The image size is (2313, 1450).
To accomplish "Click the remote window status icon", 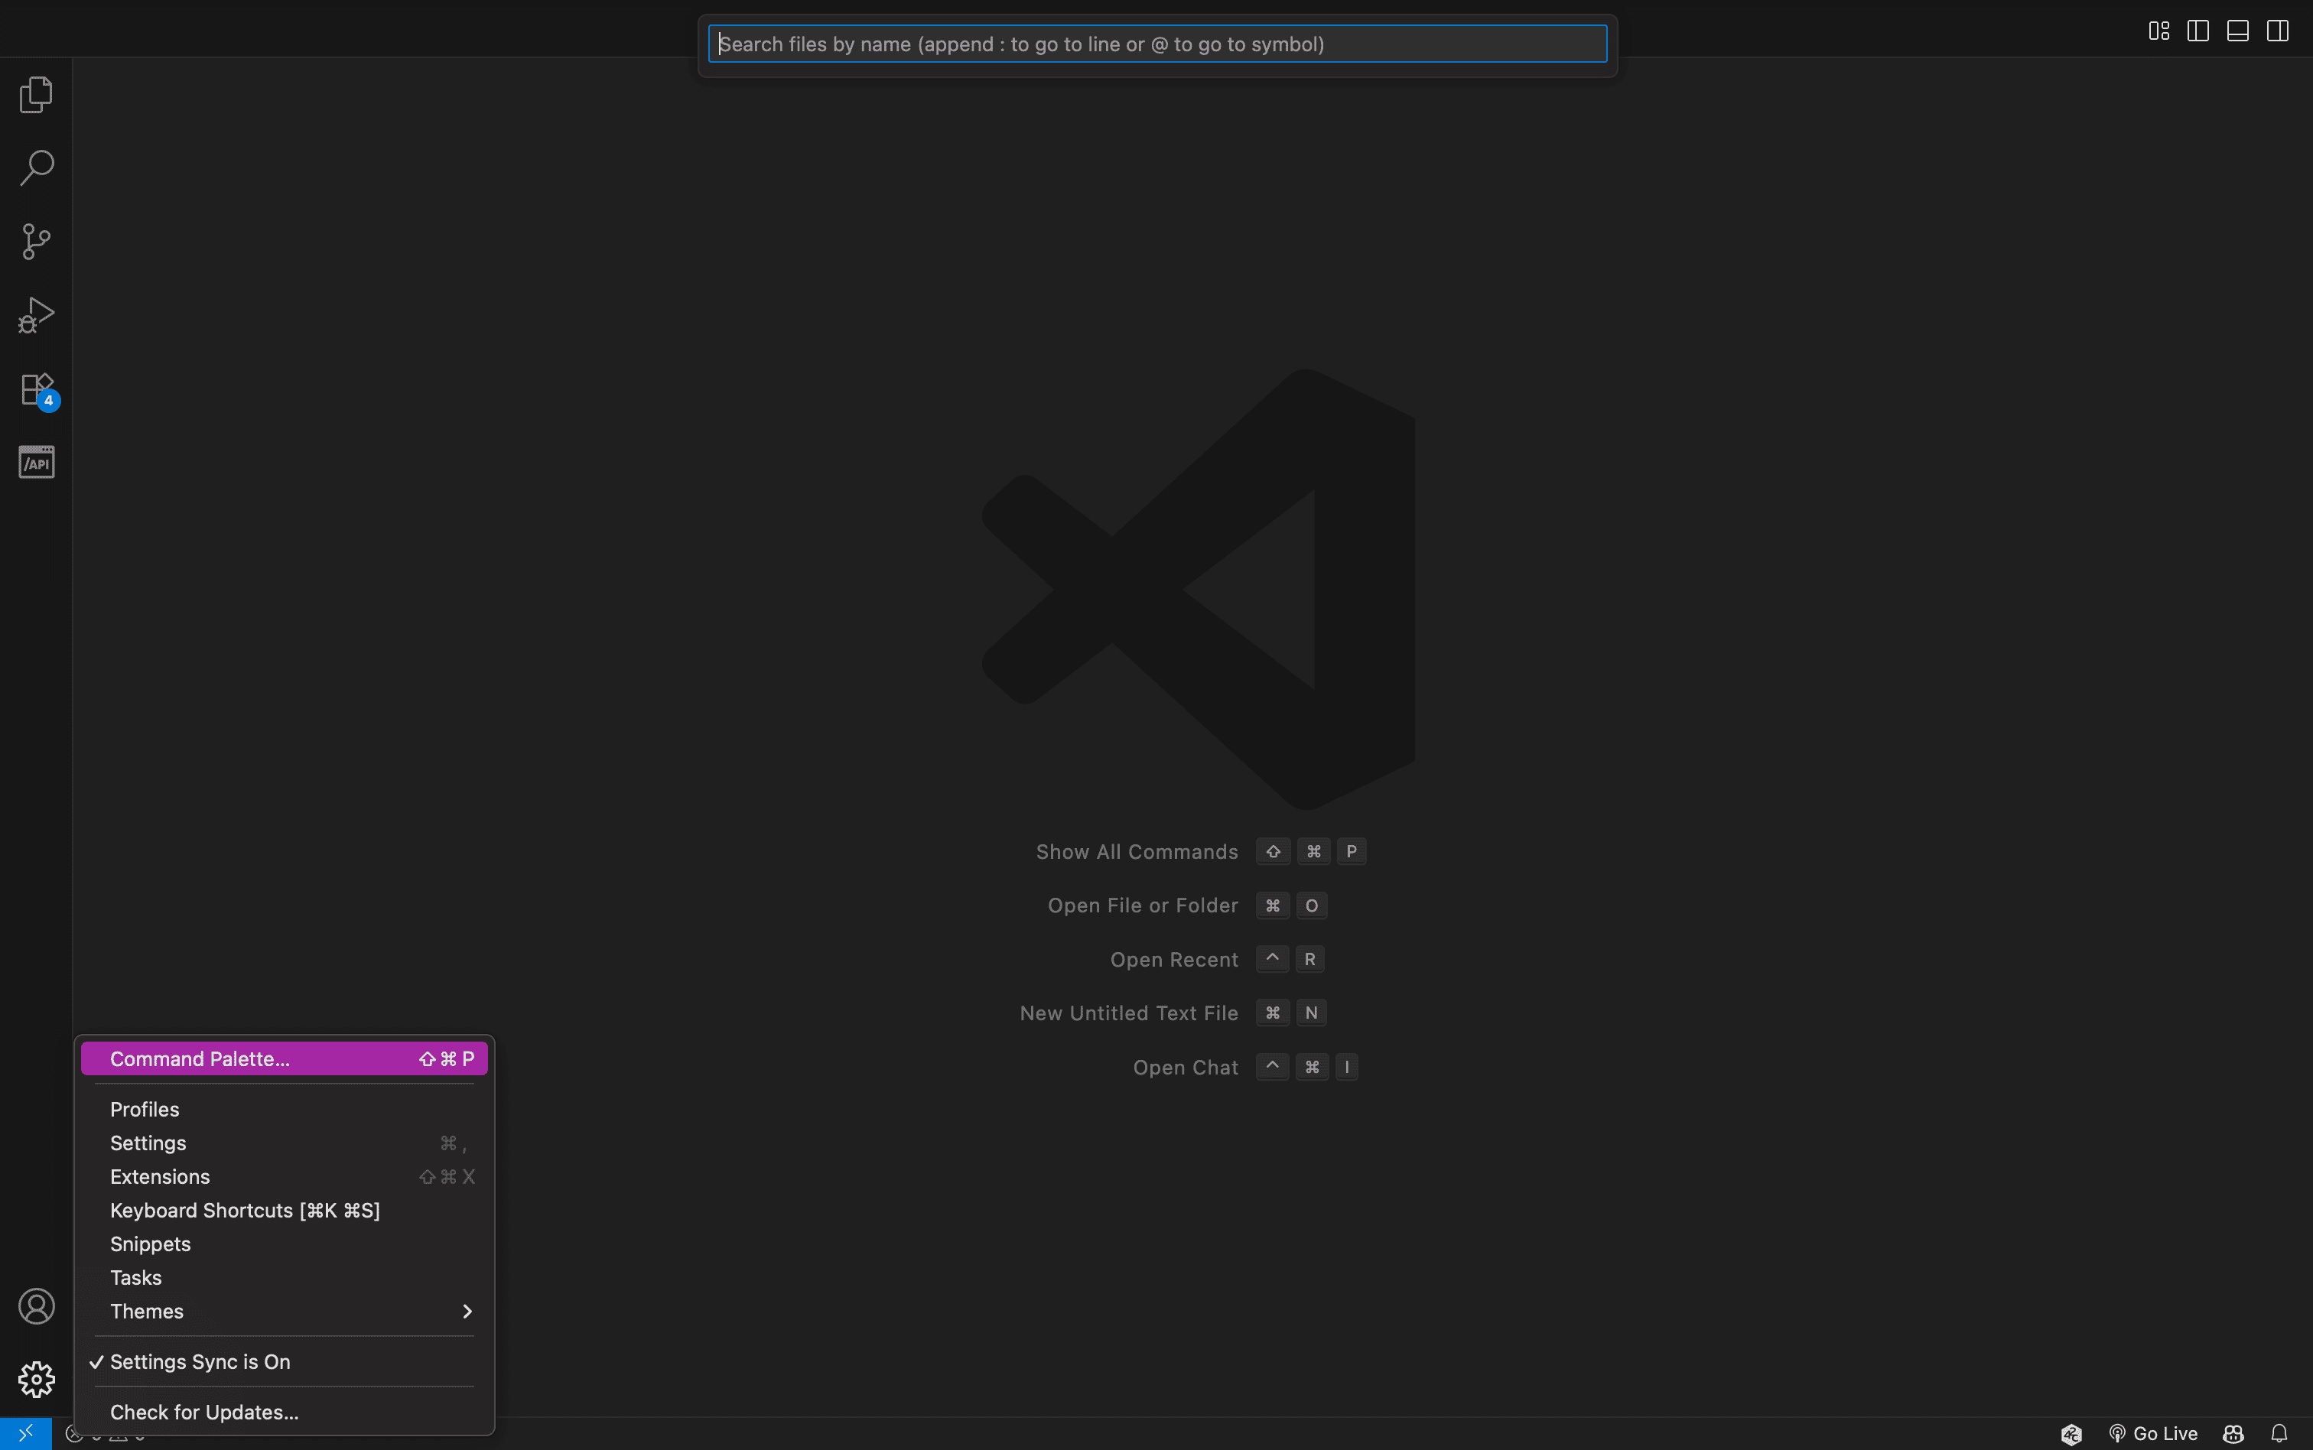I will point(26,1434).
